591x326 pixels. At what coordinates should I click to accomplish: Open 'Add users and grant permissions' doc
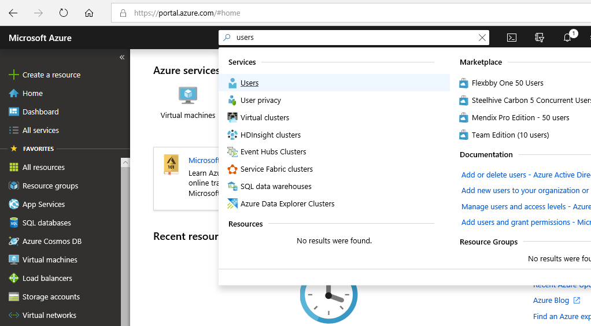pos(526,223)
